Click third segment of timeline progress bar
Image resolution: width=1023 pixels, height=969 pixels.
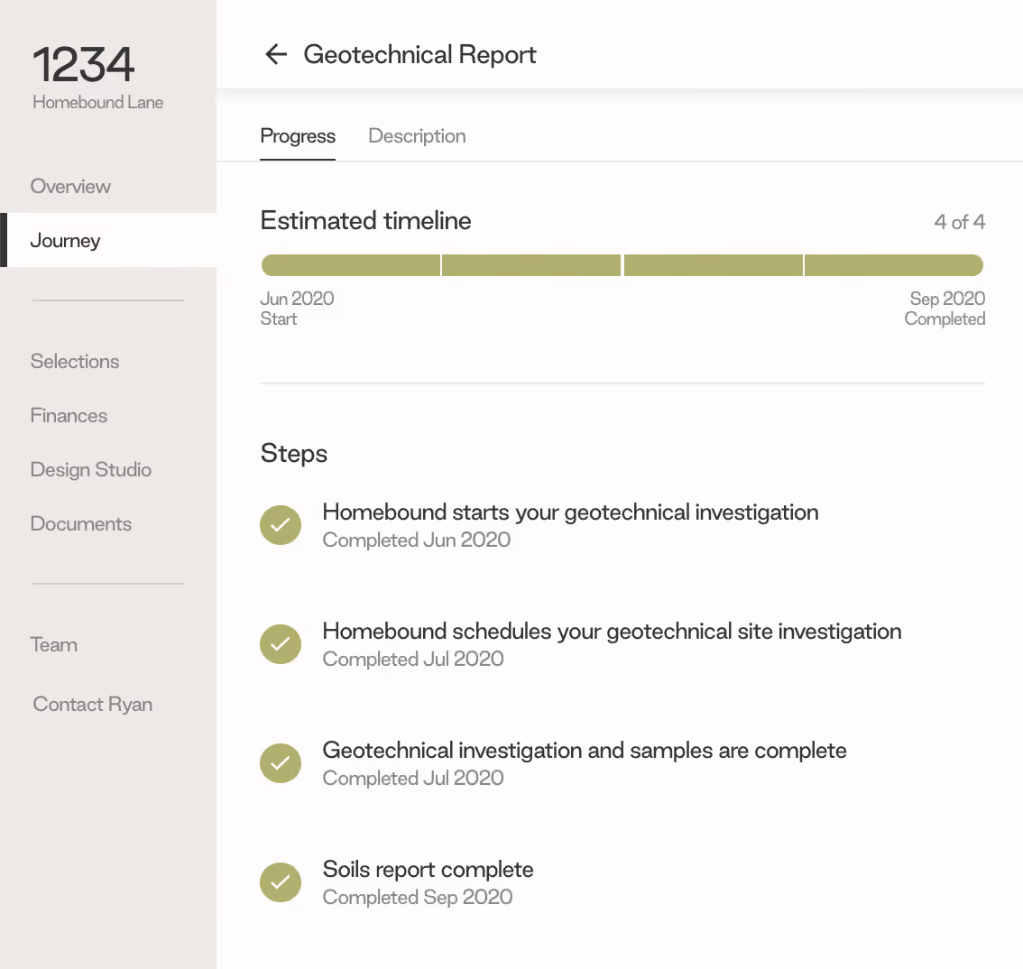(713, 265)
